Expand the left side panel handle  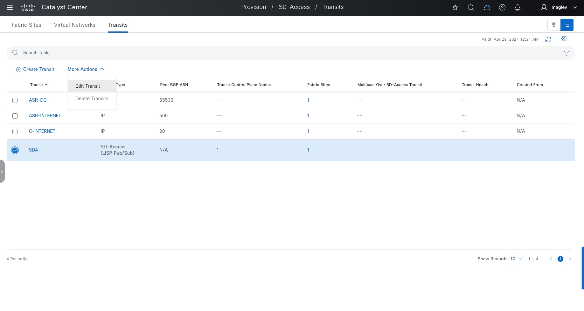2,171
